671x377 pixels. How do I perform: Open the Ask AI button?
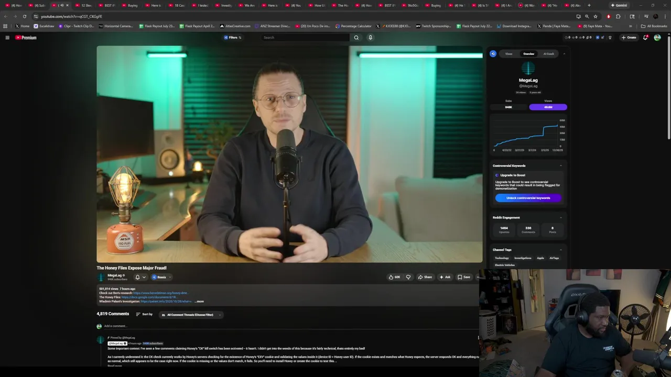click(x=445, y=277)
